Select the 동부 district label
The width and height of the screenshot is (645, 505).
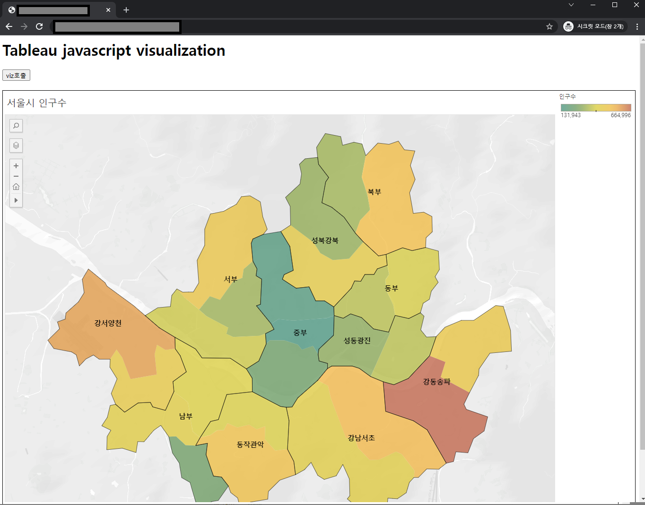point(392,288)
